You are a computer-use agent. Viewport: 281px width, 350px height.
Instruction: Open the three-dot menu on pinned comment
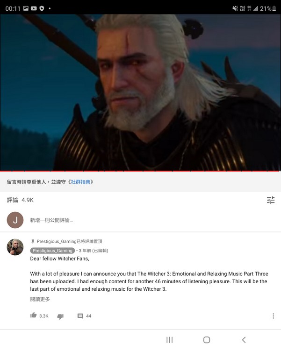pyautogui.click(x=273, y=316)
